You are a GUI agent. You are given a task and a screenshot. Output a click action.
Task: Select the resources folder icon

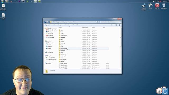click(x=59, y=50)
